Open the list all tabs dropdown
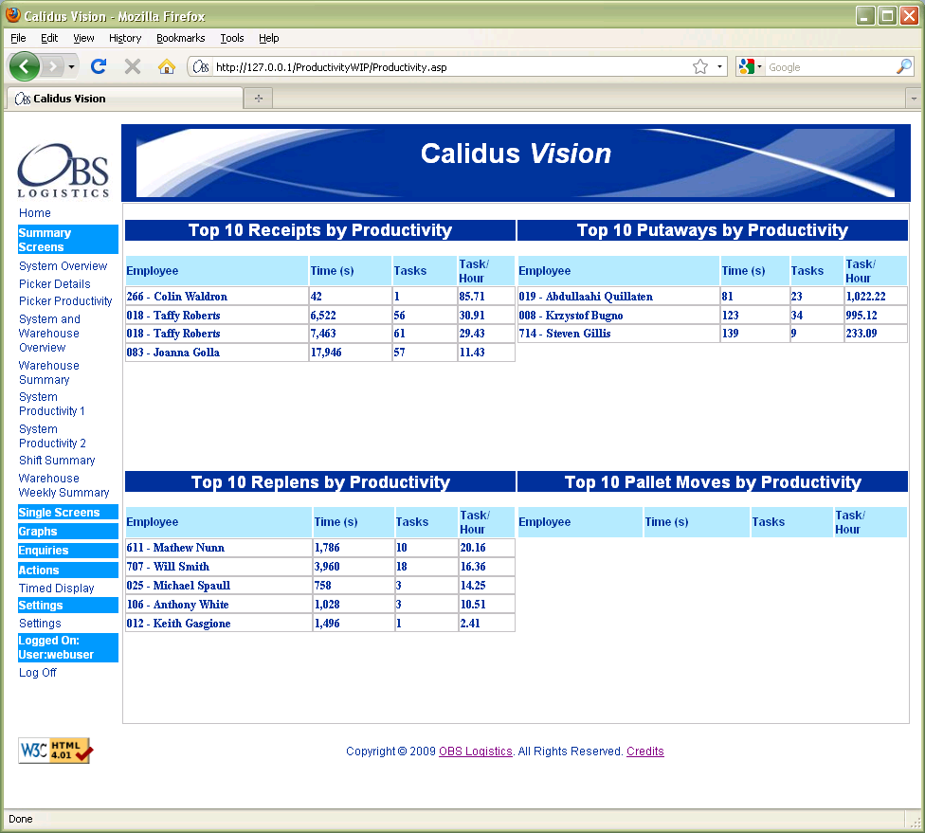This screenshot has height=833, width=925. click(x=914, y=99)
